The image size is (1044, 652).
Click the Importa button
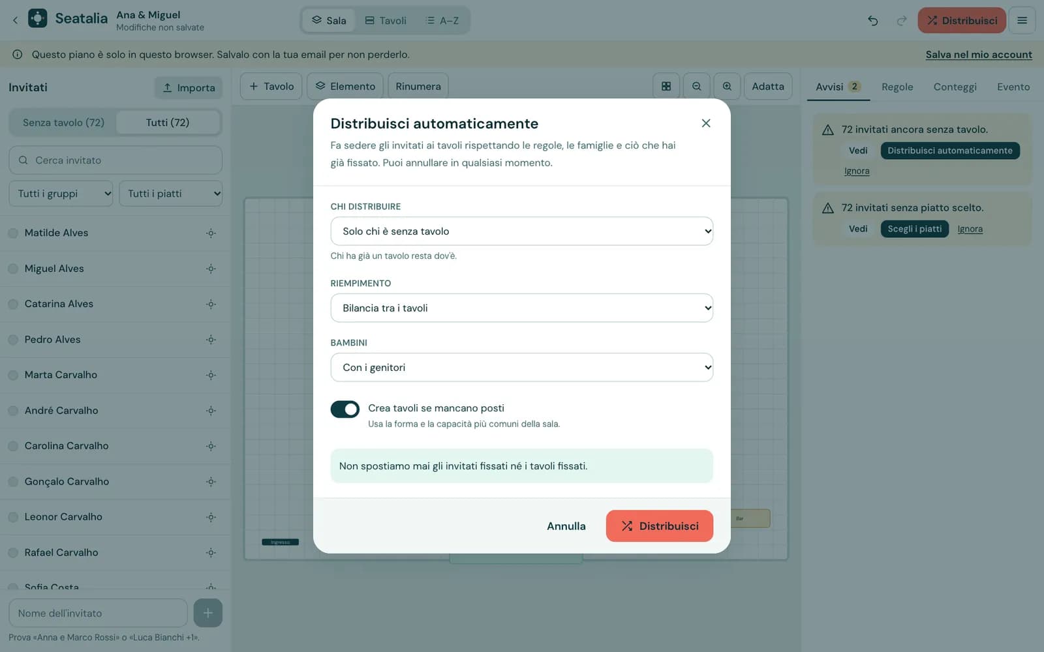coord(189,87)
